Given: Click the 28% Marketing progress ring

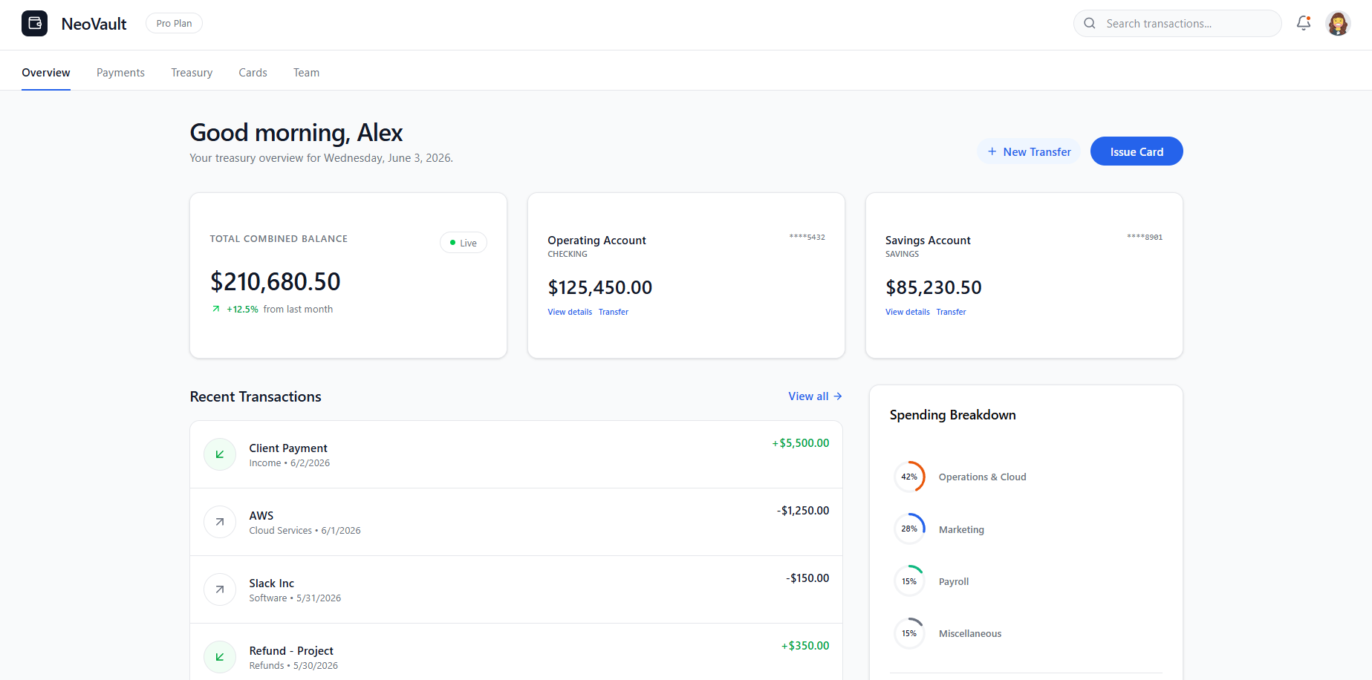Looking at the screenshot, I should pos(909,529).
